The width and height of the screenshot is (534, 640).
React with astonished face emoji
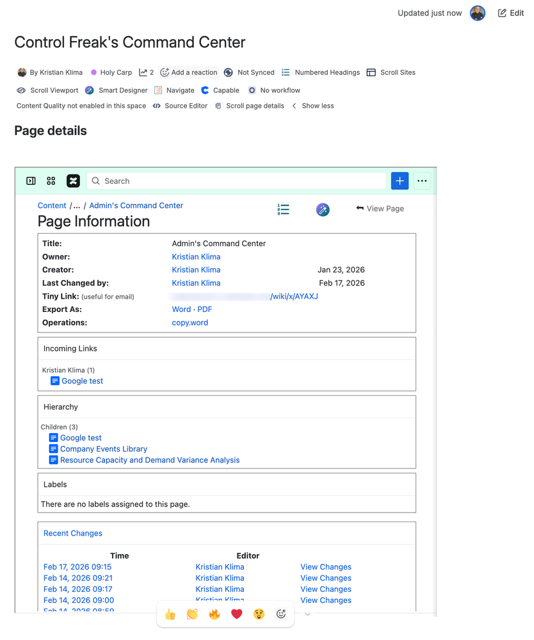pos(259,614)
